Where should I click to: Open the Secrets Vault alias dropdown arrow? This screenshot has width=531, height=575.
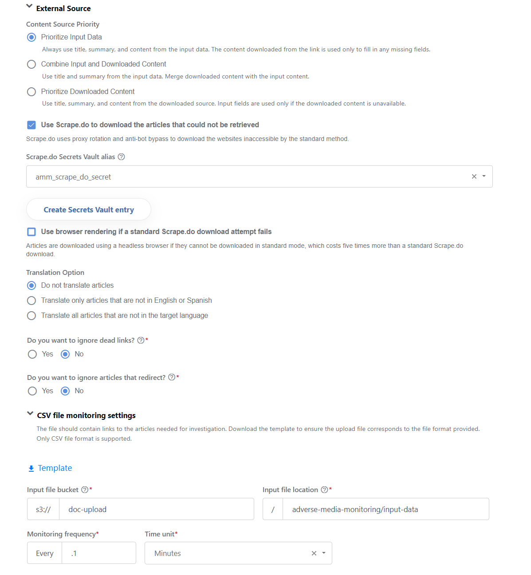pyautogui.click(x=484, y=176)
